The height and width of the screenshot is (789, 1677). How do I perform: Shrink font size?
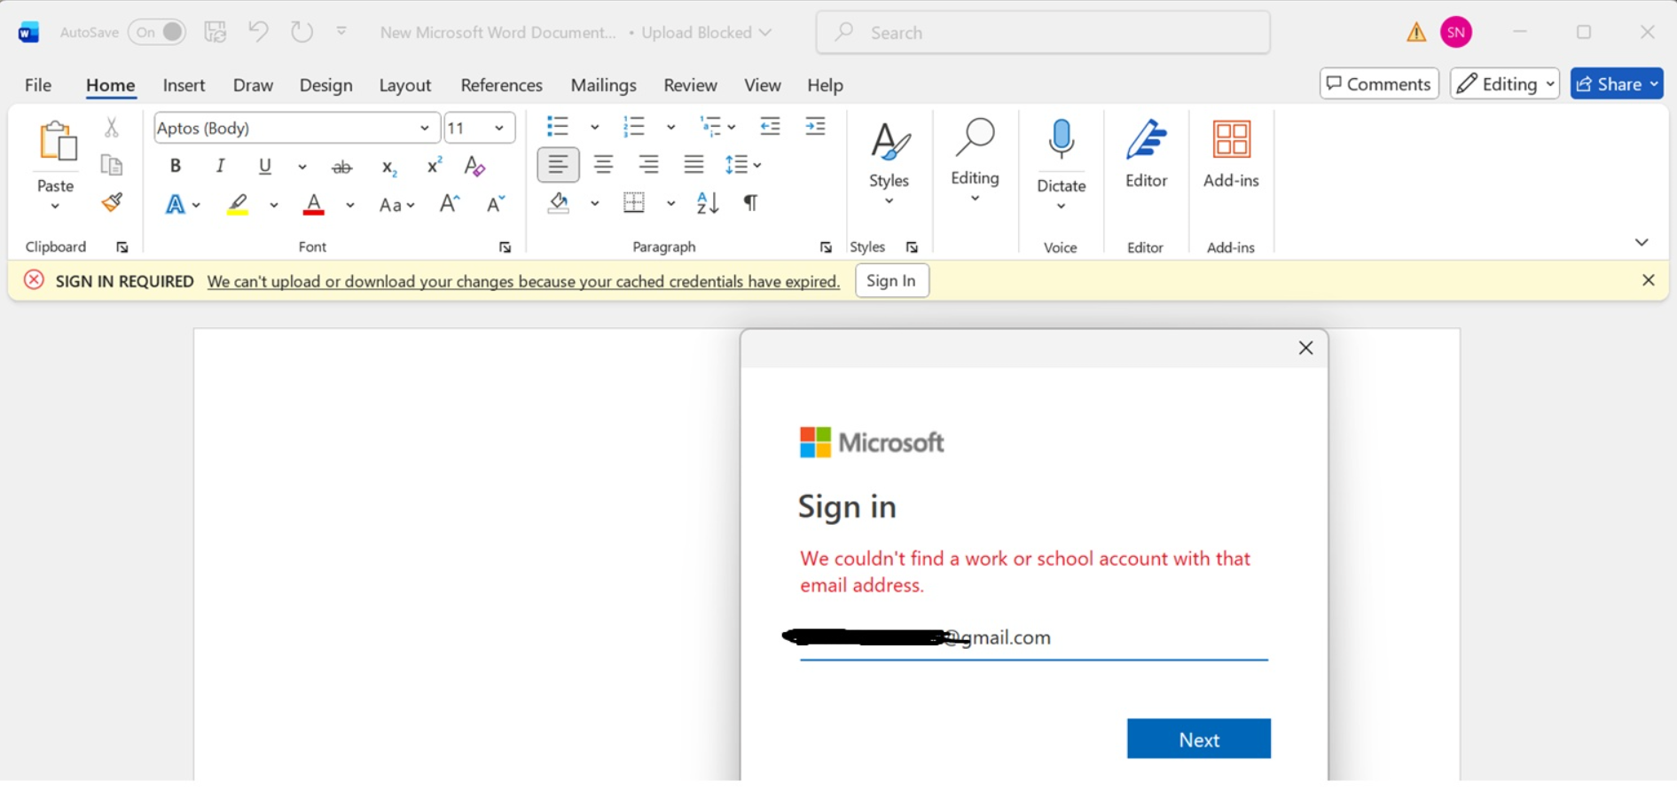[x=496, y=205]
